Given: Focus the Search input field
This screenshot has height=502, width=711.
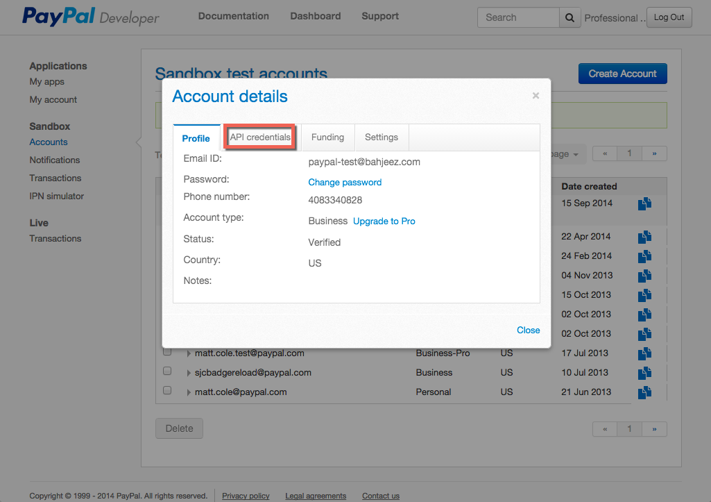Looking at the screenshot, I should point(518,17).
